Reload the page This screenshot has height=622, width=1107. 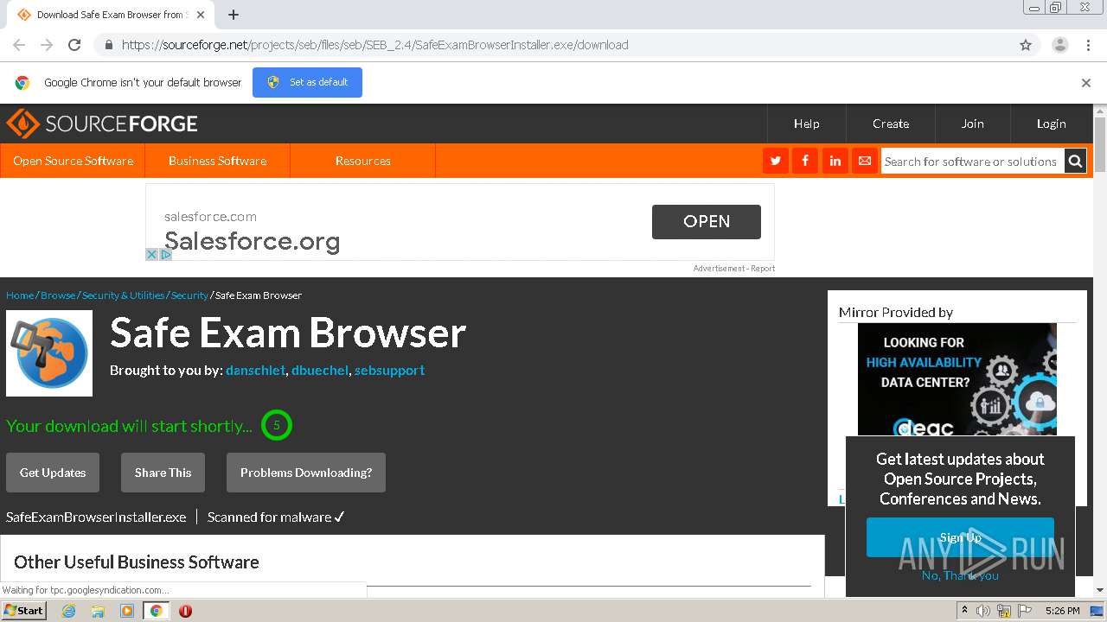click(74, 45)
